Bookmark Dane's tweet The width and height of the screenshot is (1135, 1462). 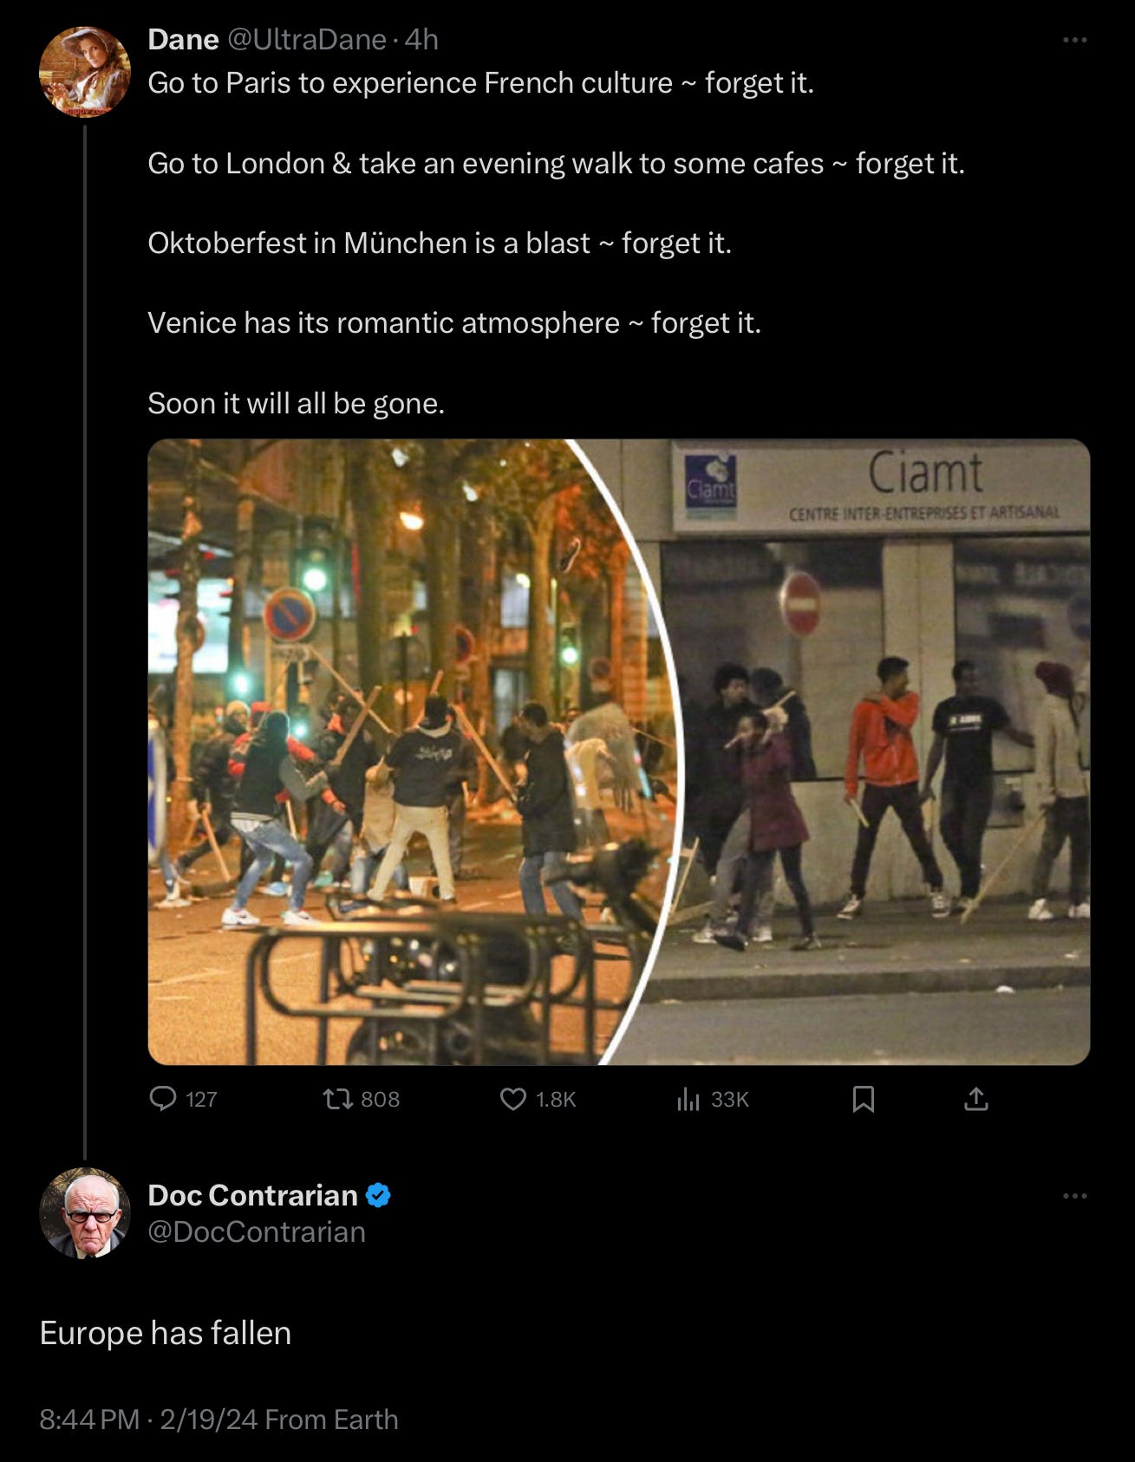pyautogui.click(x=863, y=1099)
